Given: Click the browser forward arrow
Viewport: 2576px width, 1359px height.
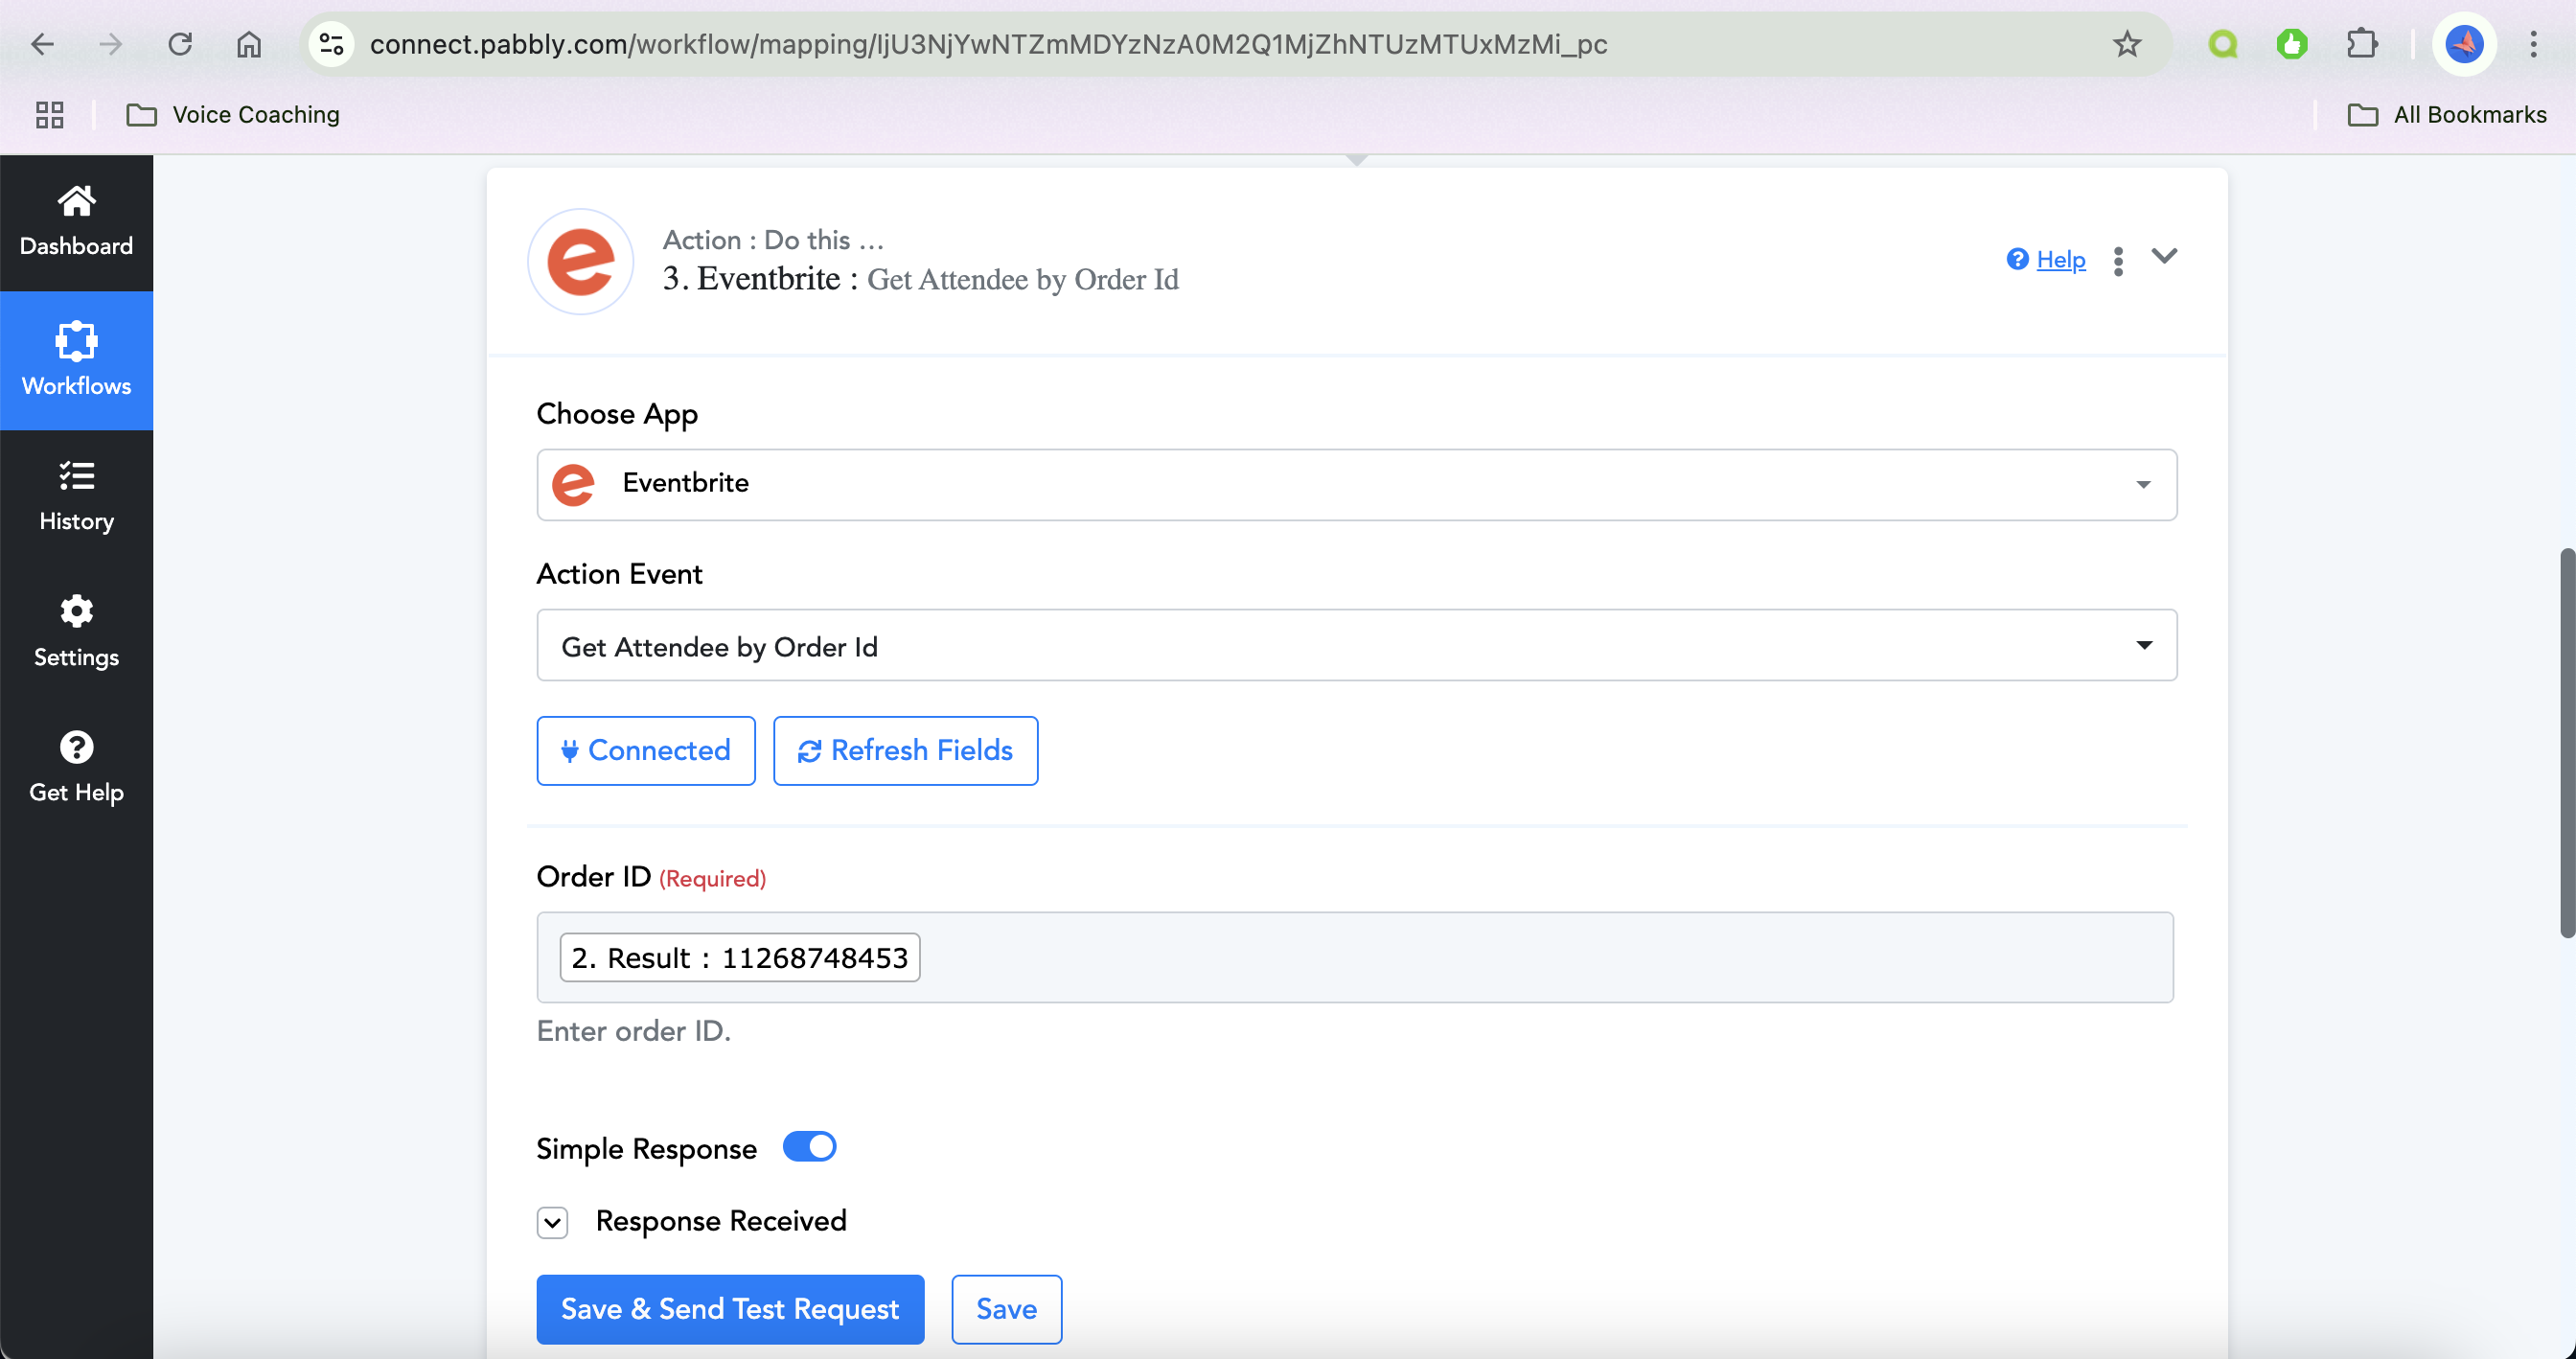Looking at the screenshot, I should (111, 44).
